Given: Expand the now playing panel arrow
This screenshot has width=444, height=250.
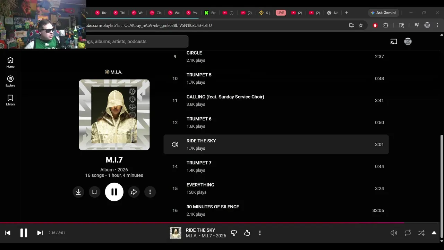Looking at the screenshot, I should click(x=434, y=233).
